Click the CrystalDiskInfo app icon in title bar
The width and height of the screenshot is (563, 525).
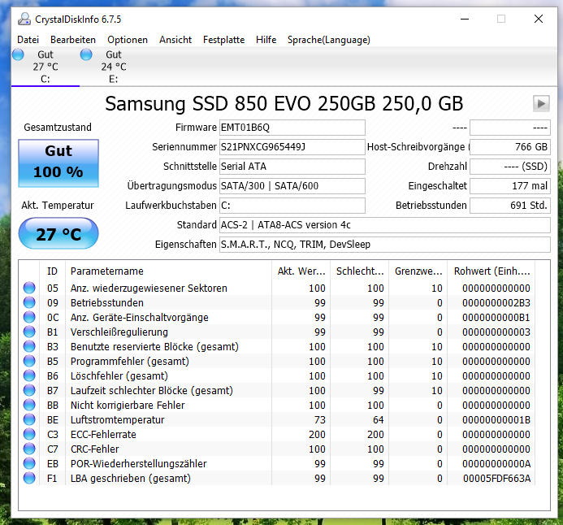point(24,19)
